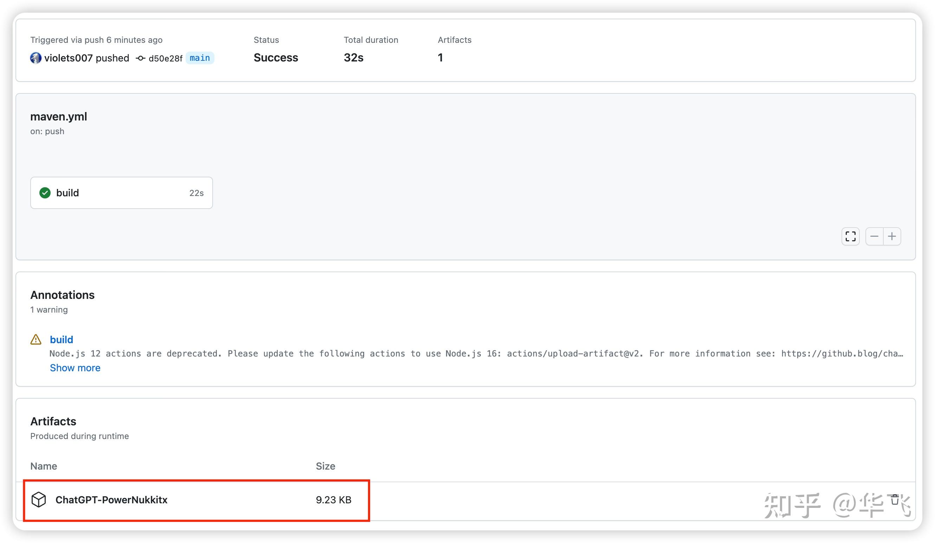The image size is (935, 543).
Task: Open the workflow graph in fullscreen
Action: click(850, 236)
